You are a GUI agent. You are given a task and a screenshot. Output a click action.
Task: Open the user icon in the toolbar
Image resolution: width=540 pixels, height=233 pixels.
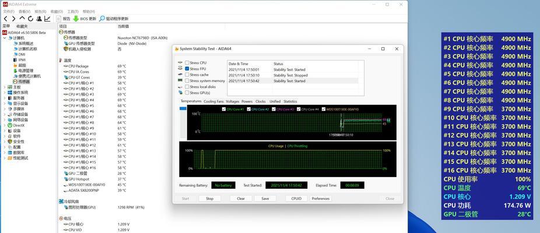click(39, 19)
